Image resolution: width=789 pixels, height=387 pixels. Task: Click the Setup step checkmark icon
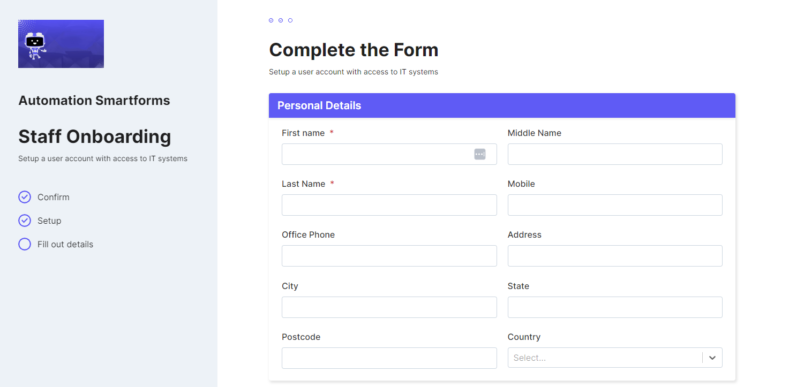tap(25, 221)
